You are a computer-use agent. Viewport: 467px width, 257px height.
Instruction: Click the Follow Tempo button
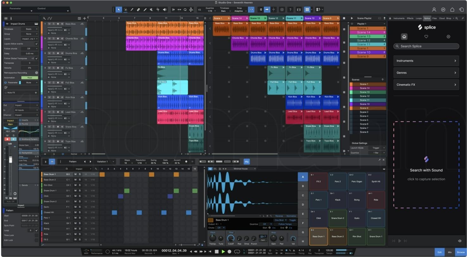[285, 224]
